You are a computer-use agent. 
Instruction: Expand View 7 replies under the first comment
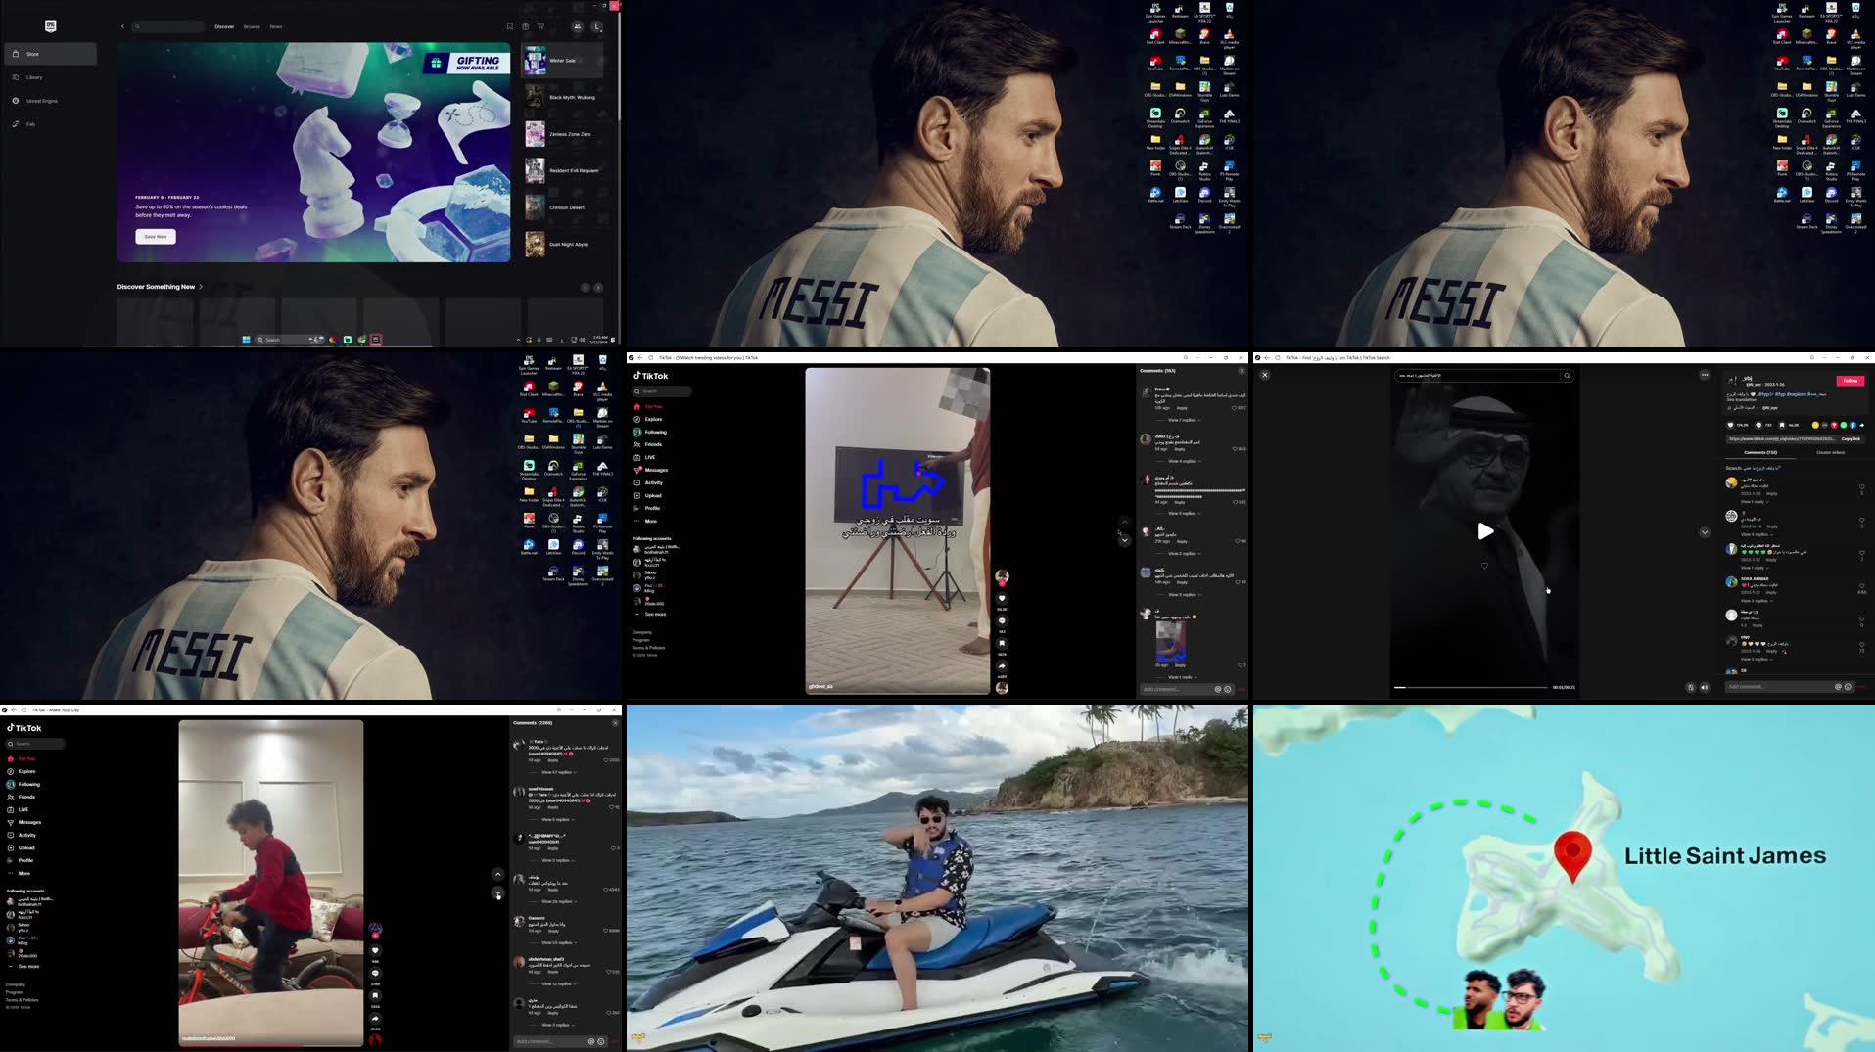coord(1182,420)
